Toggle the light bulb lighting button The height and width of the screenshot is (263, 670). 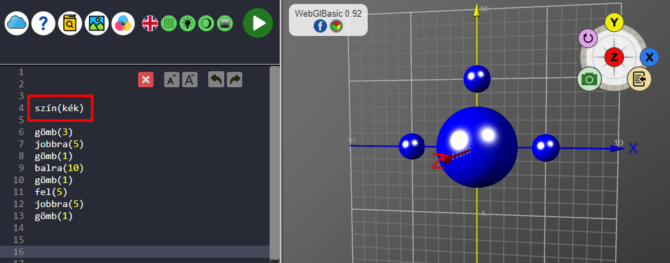tap(187, 23)
